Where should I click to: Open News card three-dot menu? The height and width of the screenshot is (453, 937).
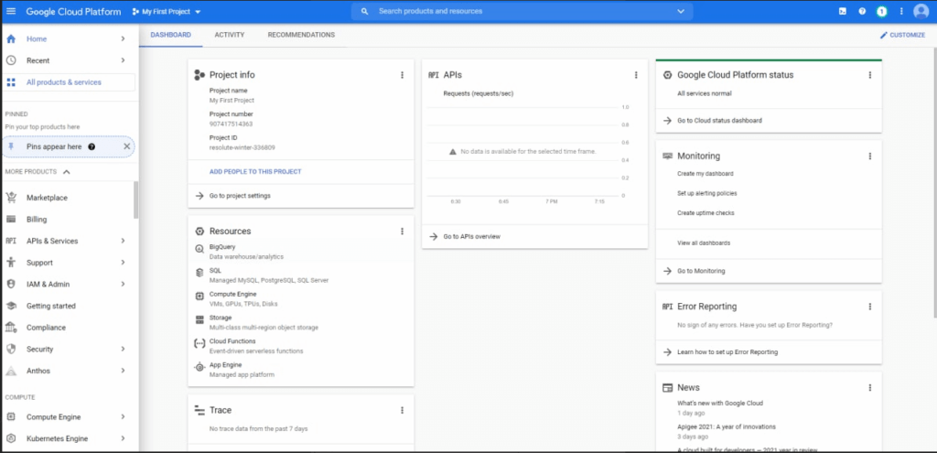coord(870,388)
